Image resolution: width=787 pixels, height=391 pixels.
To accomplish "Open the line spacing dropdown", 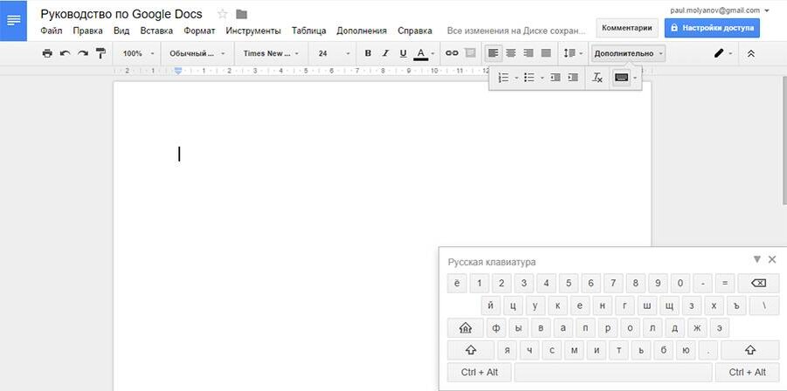I will point(573,53).
